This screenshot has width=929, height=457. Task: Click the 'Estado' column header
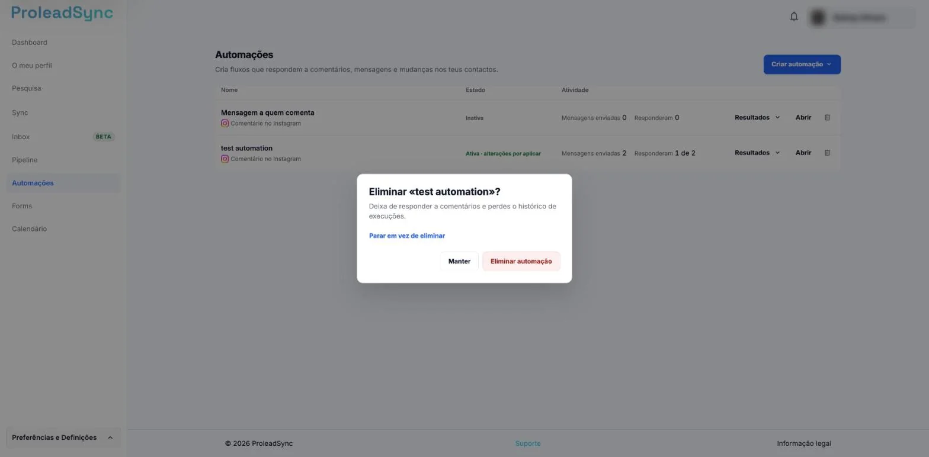pyautogui.click(x=475, y=90)
